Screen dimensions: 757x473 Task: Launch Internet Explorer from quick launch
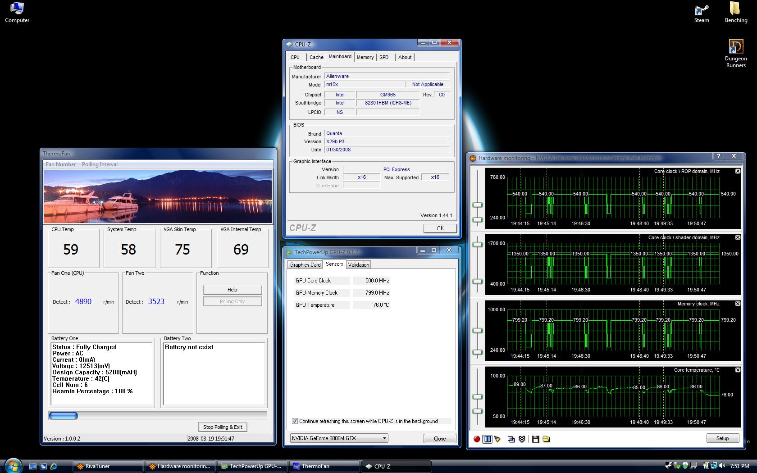[54, 466]
